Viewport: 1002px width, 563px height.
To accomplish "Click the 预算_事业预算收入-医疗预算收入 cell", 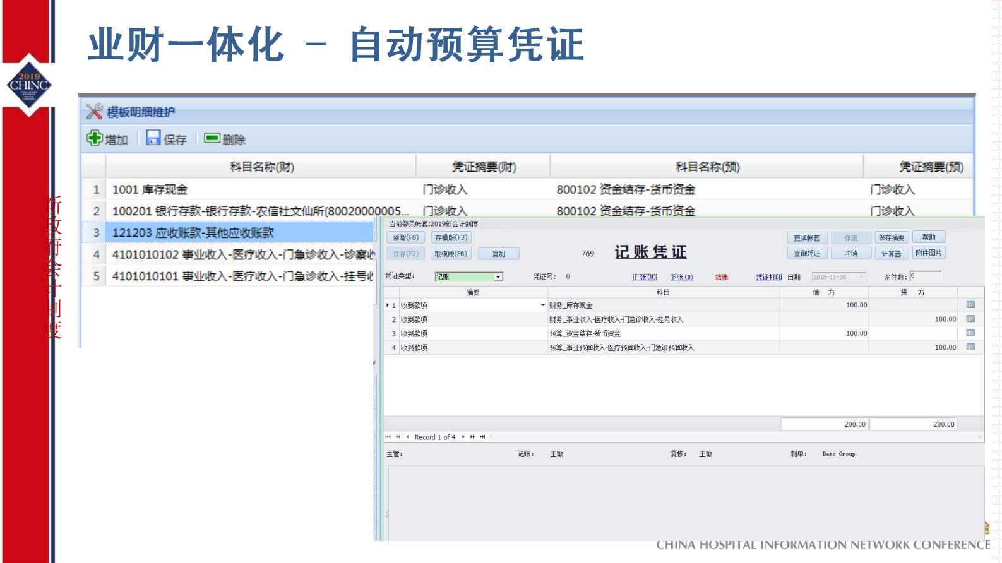I will (664, 348).
